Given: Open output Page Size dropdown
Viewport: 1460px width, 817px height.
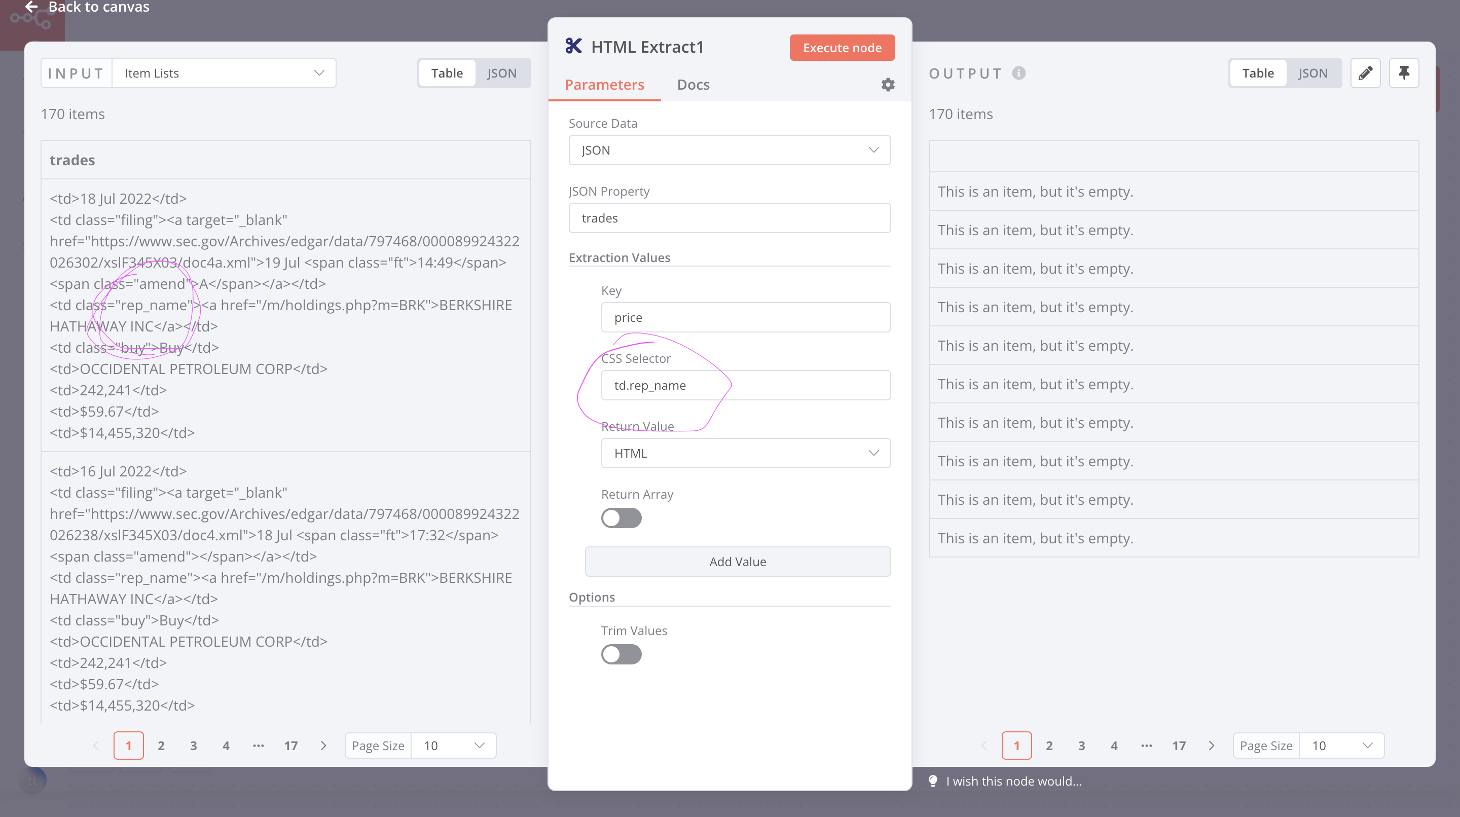Looking at the screenshot, I should [x=1341, y=746].
